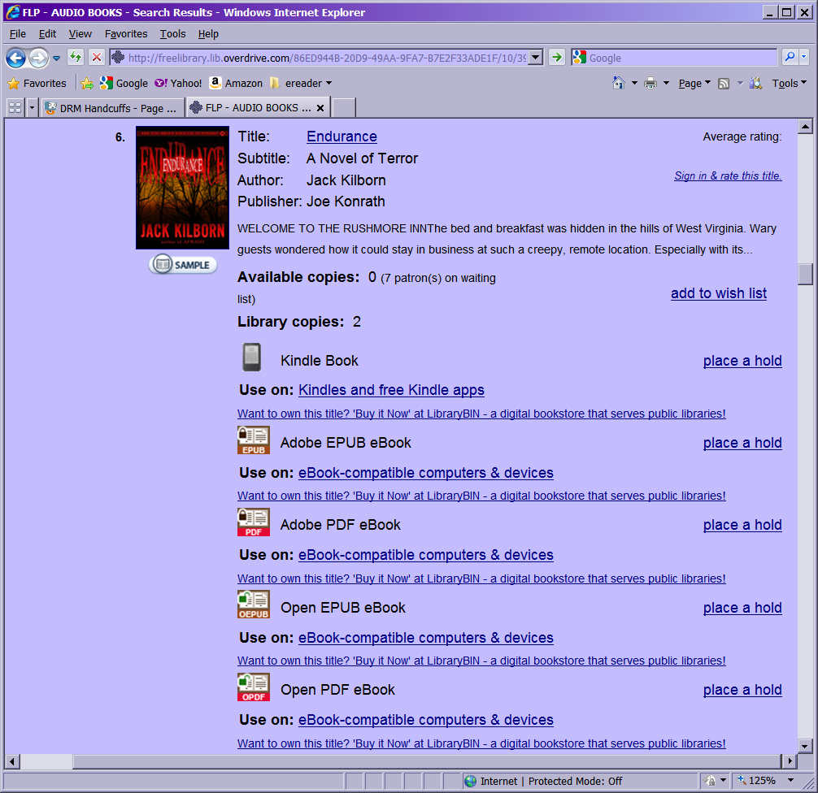This screenshot has height=793, width=818.
Task: Open the Page command menu
Action: (x=694, y=83)
